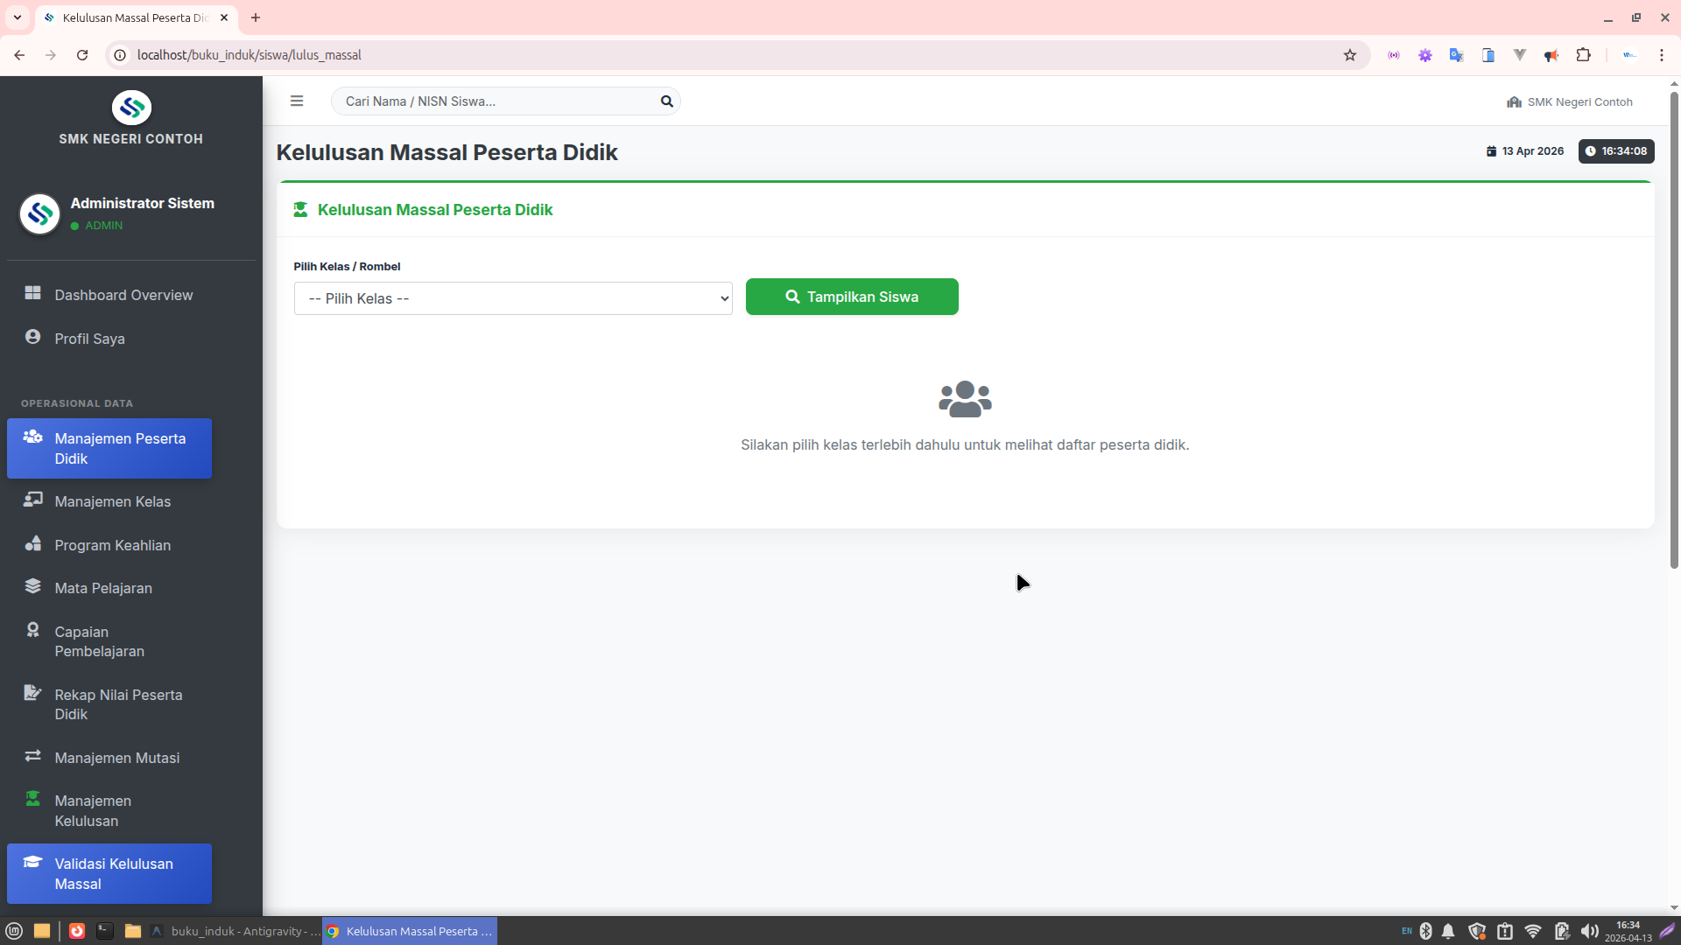Click the Program Keahlian icon
1681x945 pixels.
[x=33, y=543]
